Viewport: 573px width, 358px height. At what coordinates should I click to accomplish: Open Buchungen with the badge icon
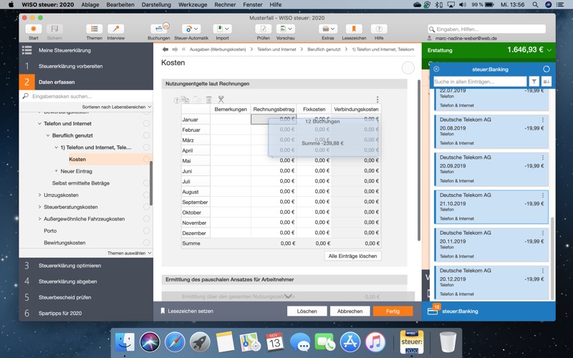click(x=159, y=29)
